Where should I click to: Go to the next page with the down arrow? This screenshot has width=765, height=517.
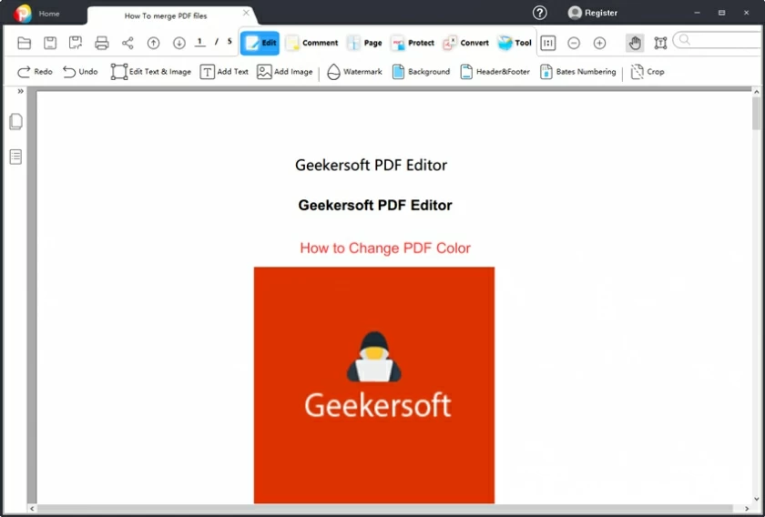[179, 43]
